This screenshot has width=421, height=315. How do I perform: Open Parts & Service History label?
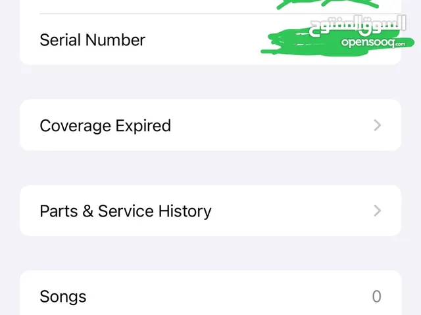click(126, 211)
